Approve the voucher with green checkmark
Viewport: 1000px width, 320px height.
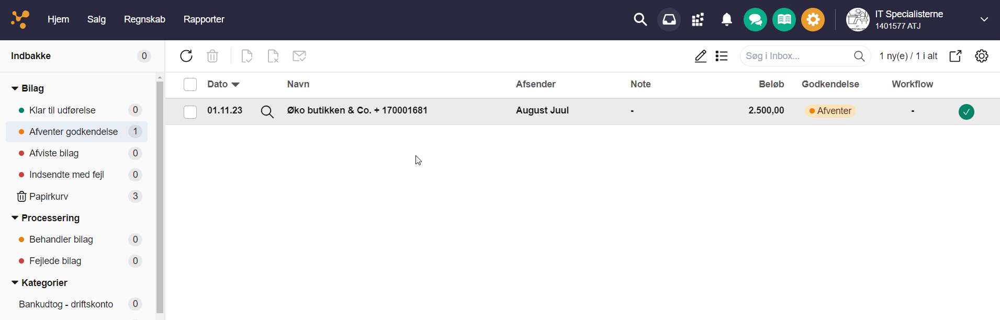pyautogui.click(x=966, y=111)
